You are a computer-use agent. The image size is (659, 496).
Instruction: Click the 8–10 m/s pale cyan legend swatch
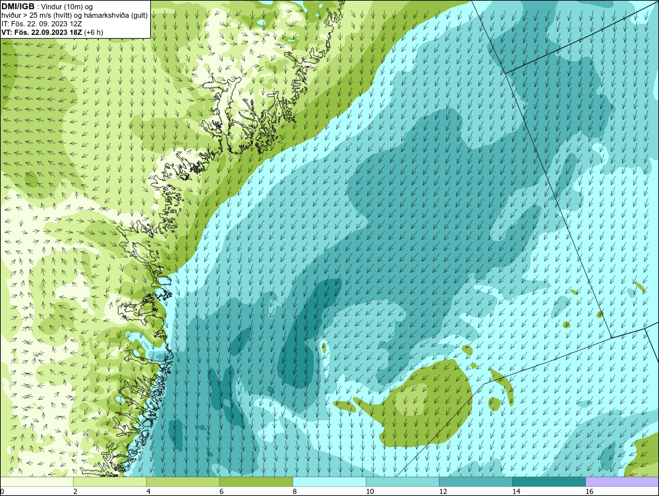(x=329, y=482)
